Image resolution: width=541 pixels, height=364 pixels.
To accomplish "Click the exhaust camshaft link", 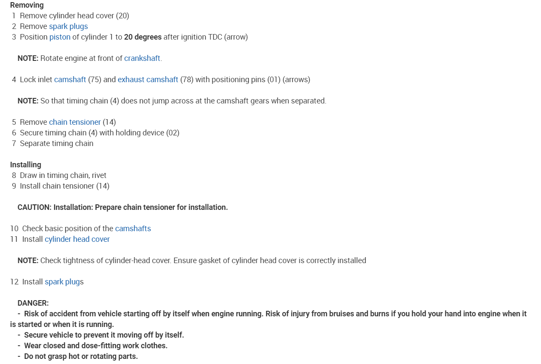I will pos(148,80).
